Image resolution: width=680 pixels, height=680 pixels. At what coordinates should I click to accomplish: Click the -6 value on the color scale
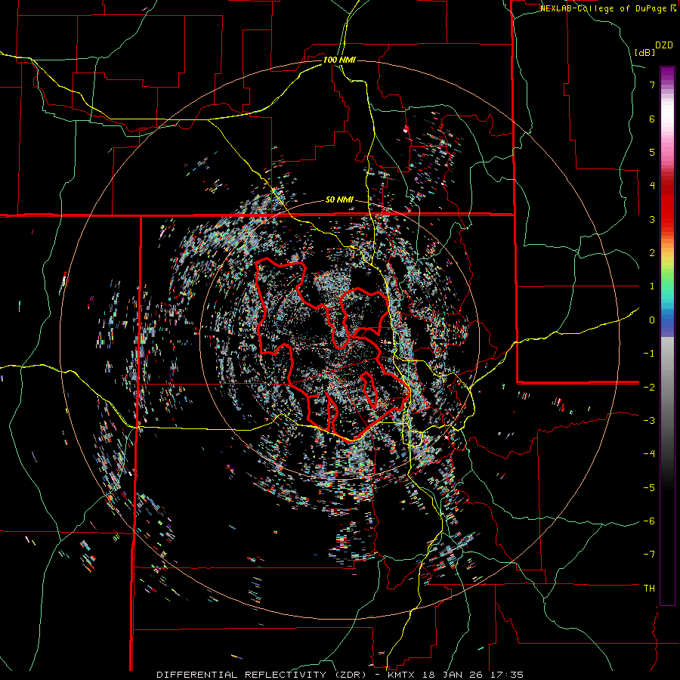[x=649, y=521]
